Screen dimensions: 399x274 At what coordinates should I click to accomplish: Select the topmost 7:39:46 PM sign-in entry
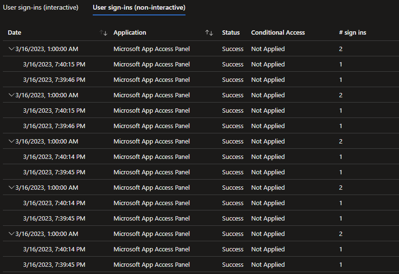(54, 79)
